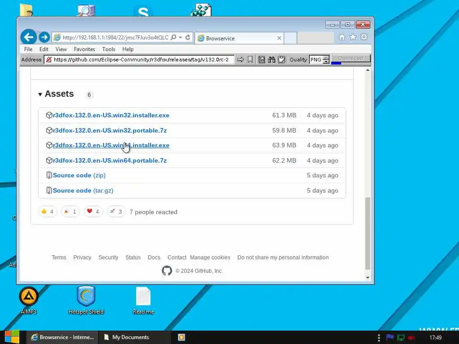The height and width of the screenshot is (344, 459).
Task: Open the Windows Start button
Action: click(x=12, y=337)
